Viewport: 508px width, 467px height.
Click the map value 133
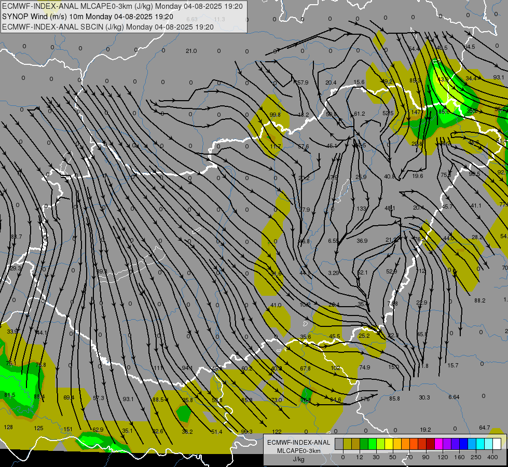pyautogui.click(x=361, y=209)
